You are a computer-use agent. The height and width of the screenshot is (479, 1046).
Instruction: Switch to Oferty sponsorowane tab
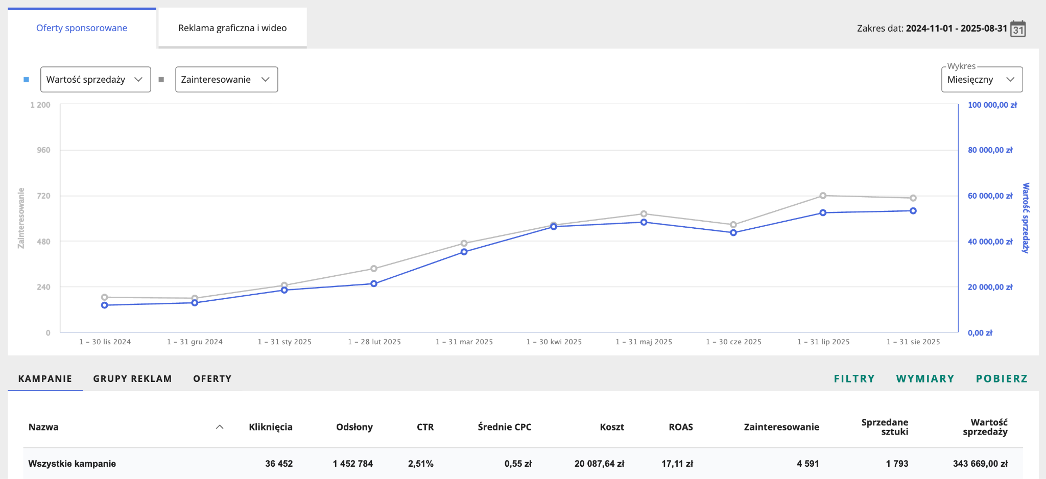click(x=82, y=28)
